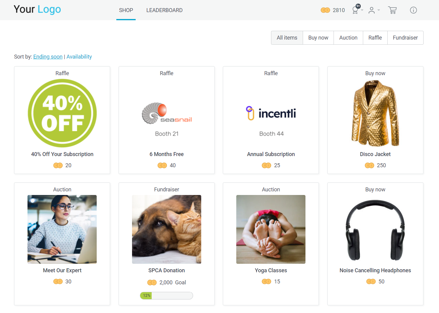Expand the notifications dropdown arrow

tap(362, 10)
